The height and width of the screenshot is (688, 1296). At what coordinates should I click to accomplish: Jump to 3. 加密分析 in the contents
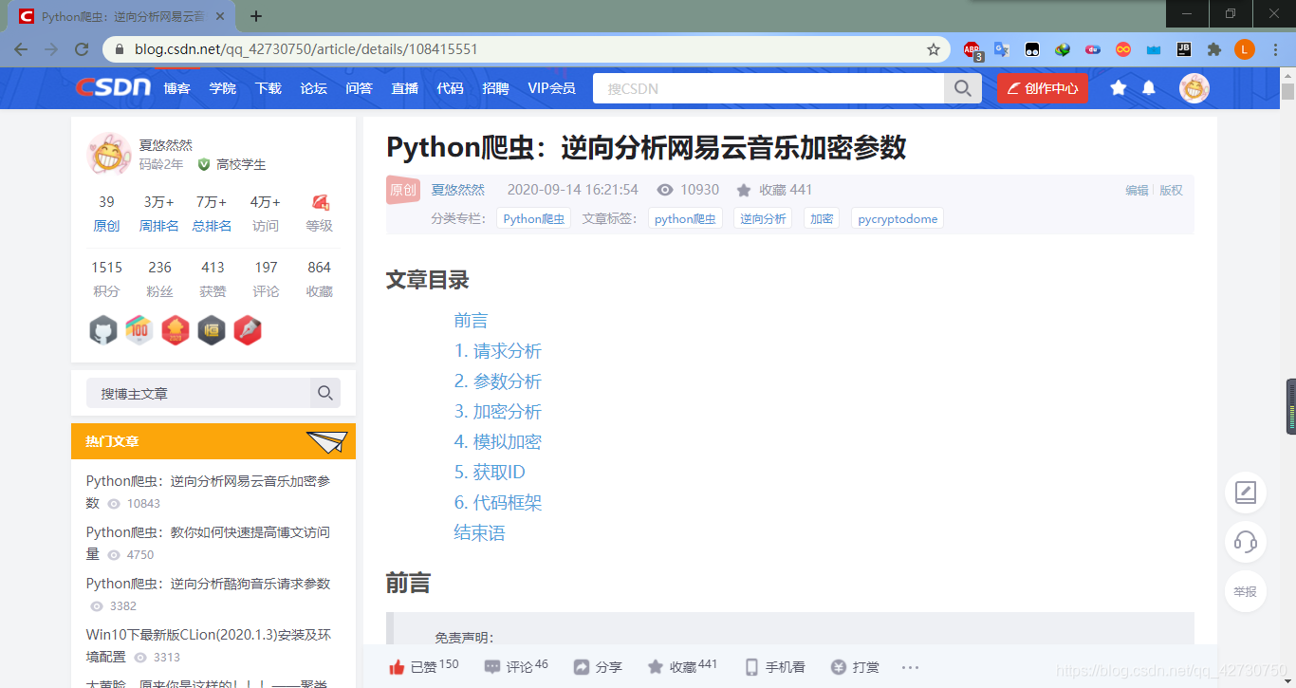pos(498,412)
